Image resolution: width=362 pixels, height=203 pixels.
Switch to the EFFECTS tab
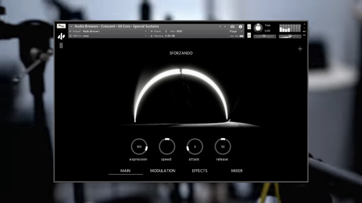pyautogui.click(x=200, y=171)
